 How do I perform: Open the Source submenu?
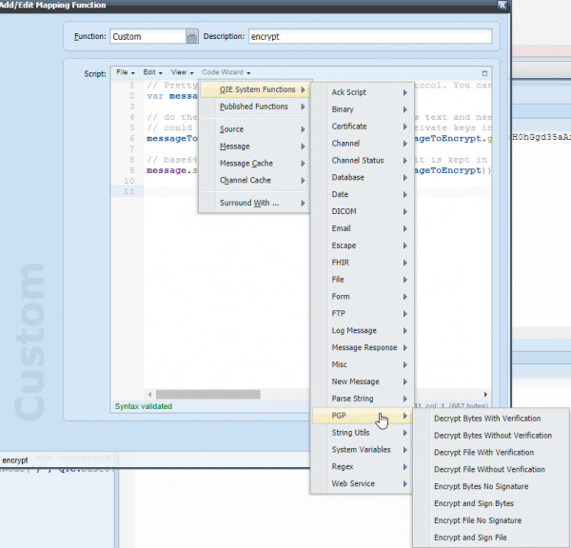click(x=255, y=129)
